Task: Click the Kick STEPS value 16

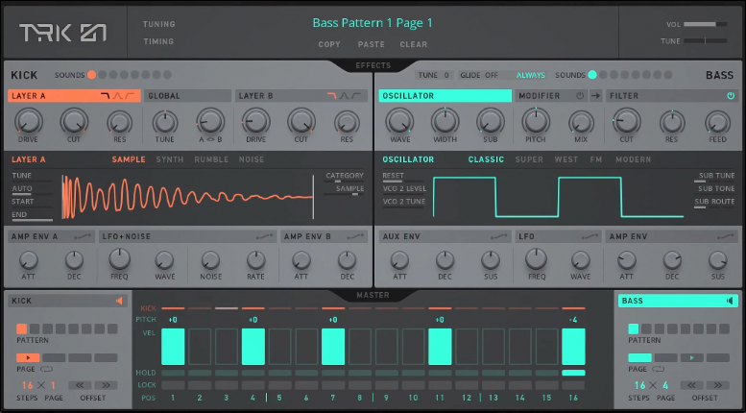Action: [x=28, y=385]
